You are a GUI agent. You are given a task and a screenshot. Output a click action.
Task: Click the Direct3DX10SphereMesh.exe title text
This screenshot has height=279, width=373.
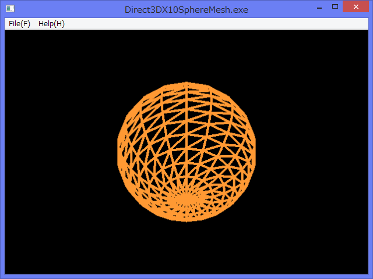pos(186,10)
